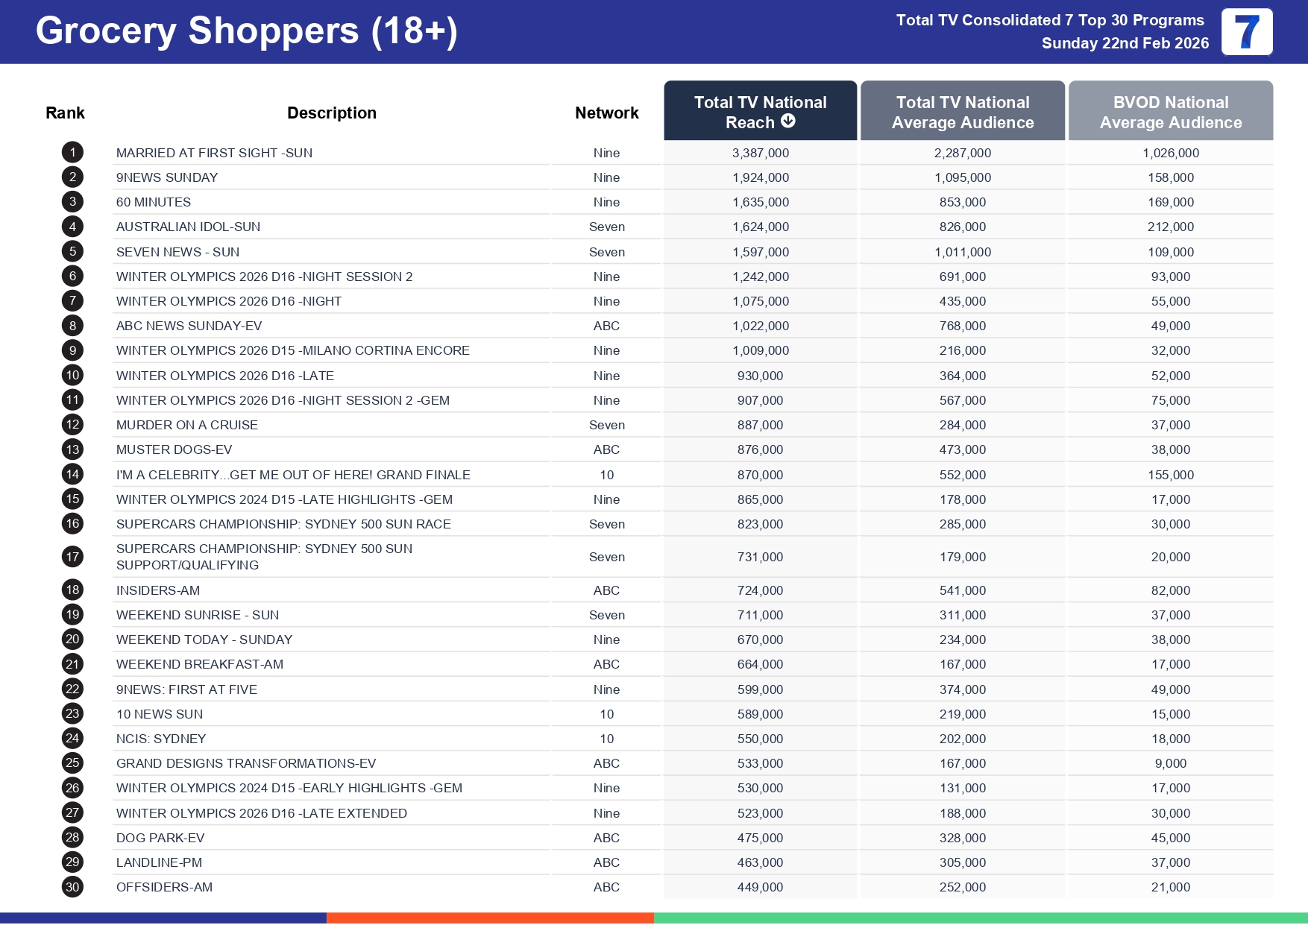The height and width of the screenshot is (925, 1308).
Task: Click the rank 17 circle badge
Action: pyautogui.click(x=72, y=557)
